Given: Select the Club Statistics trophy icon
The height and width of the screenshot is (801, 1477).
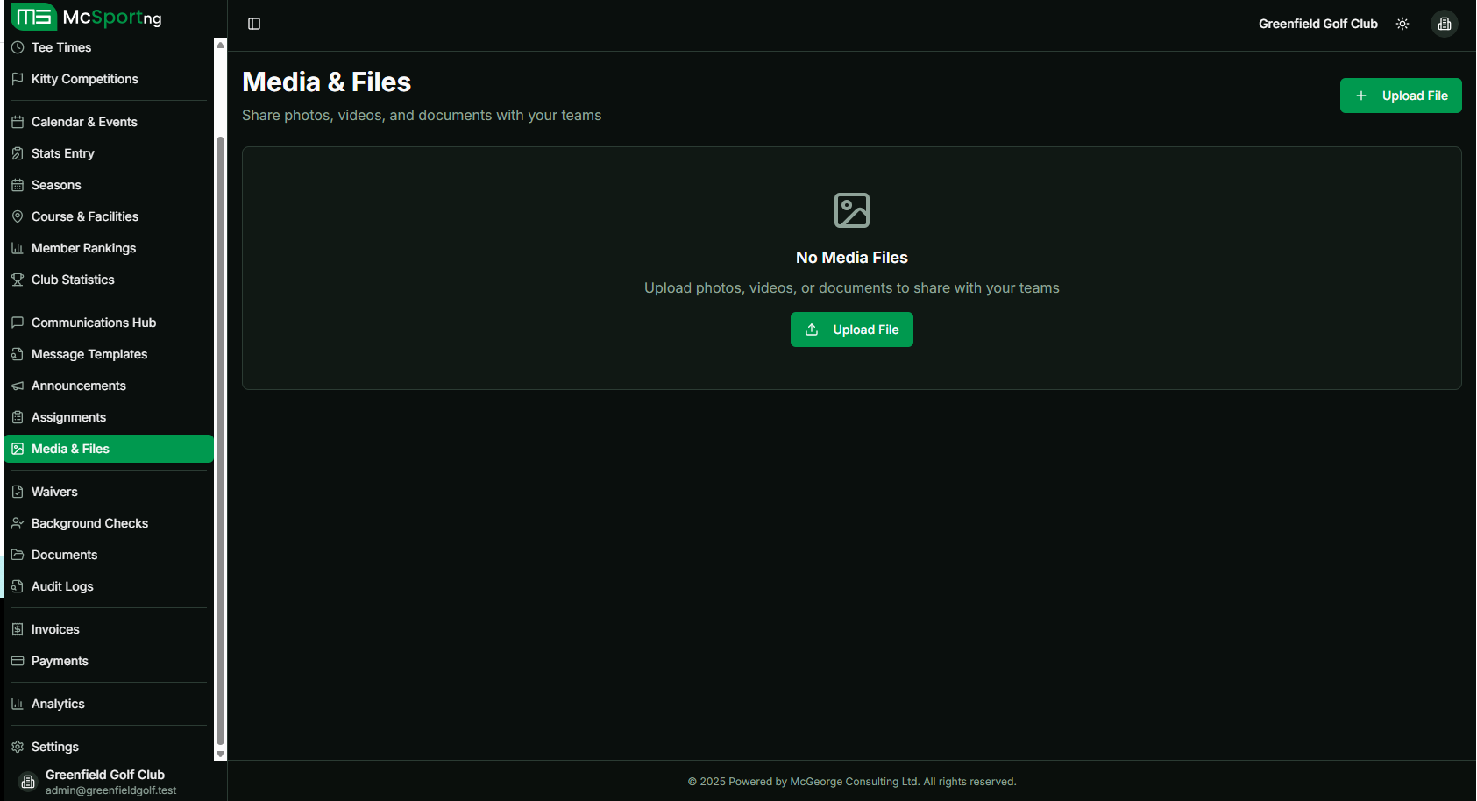Looking at the screenshot, I should click(18, 280).
